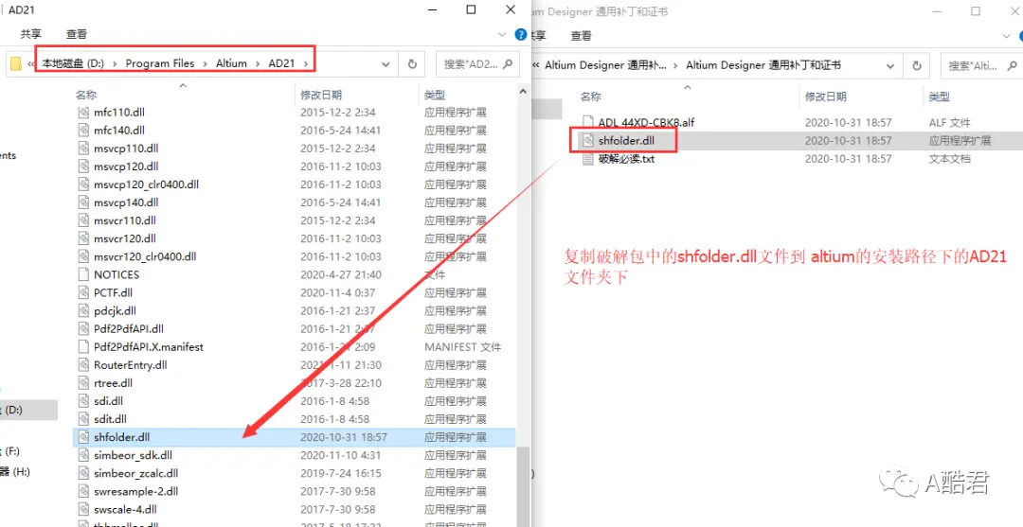This screenshot has height=527, width=1023.
Task: Expand chevron after AD21 breadcrumb
Action: click(305, 63)
